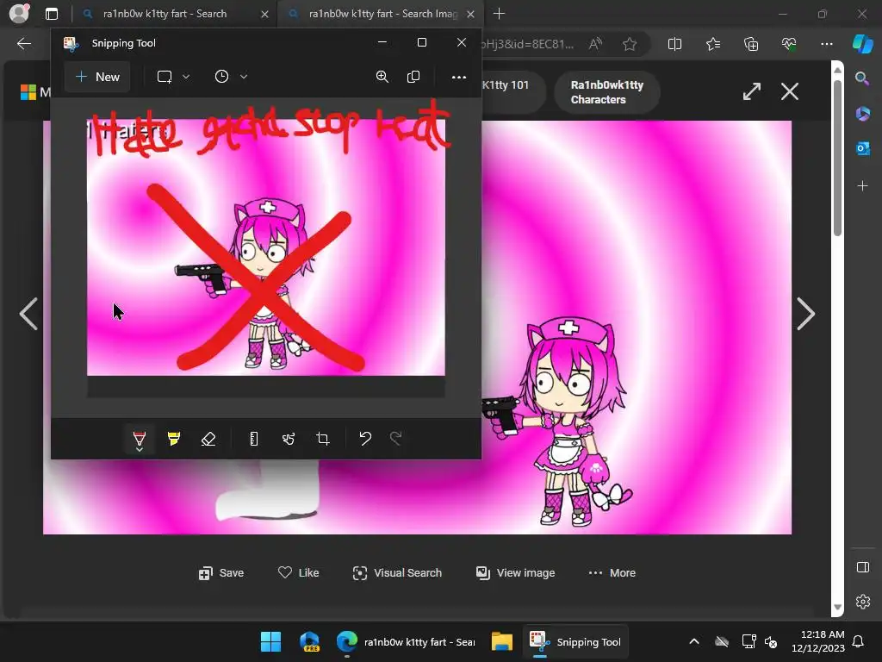Screen dimensions: 882x662
Task: Click View image link
Action: pyautogui.click(x=515, y=573)
